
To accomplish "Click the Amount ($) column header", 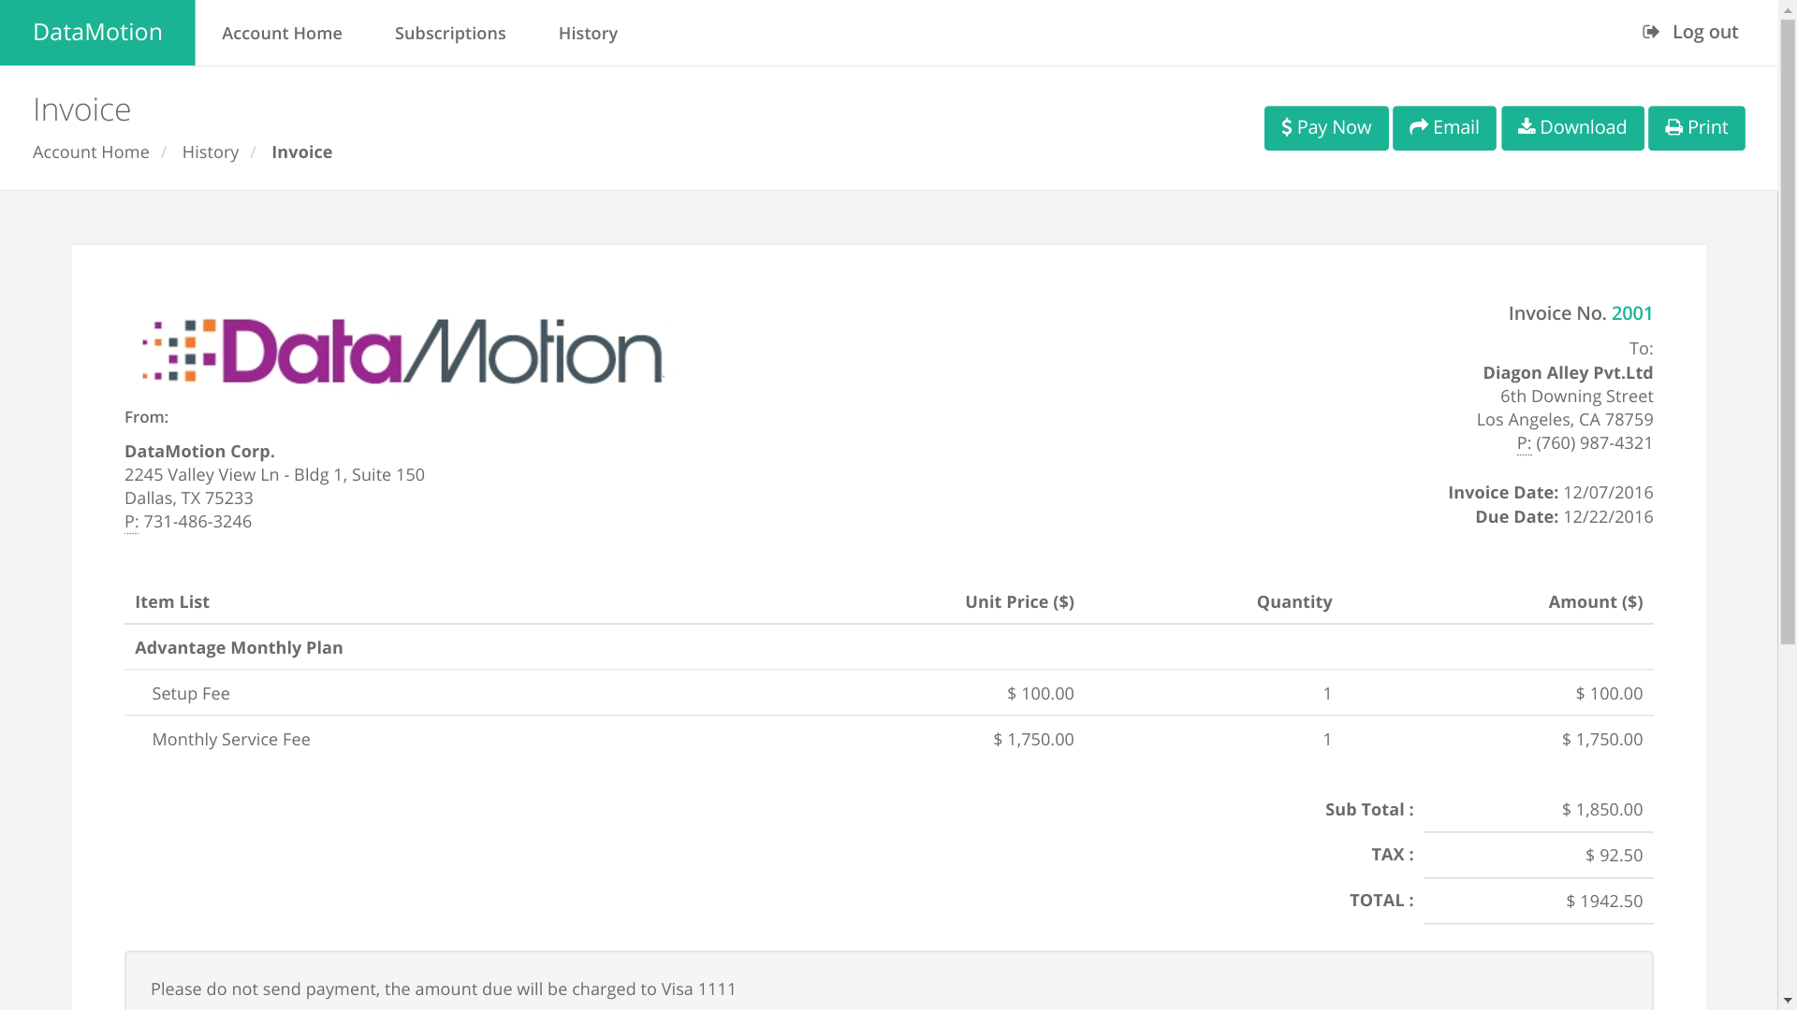I will [x=1595, y=601].
